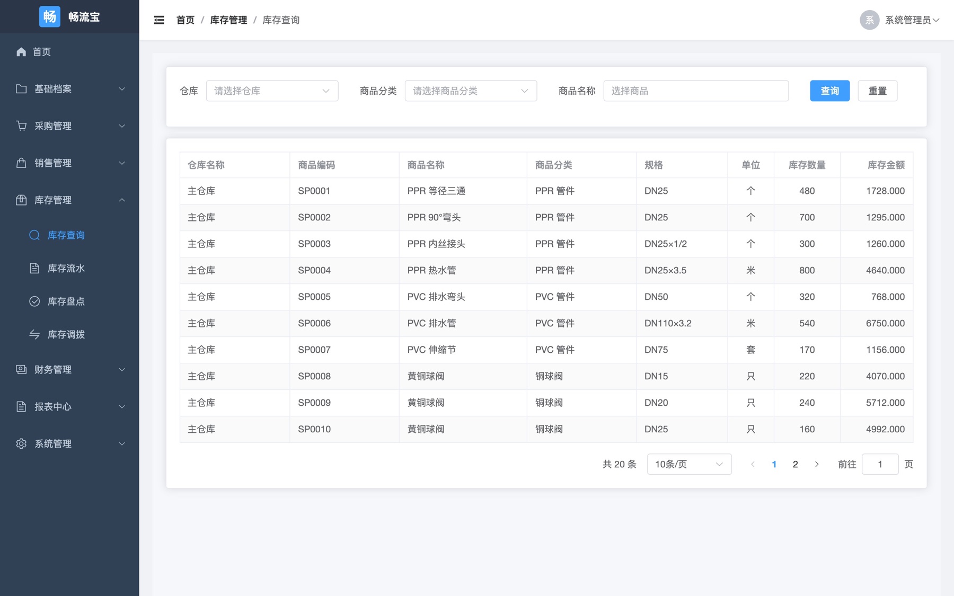Image resolution: width=954 pixels, height=596 pixels.
Task: Click 首页 breadcrumb link
Action: point(185,20)
